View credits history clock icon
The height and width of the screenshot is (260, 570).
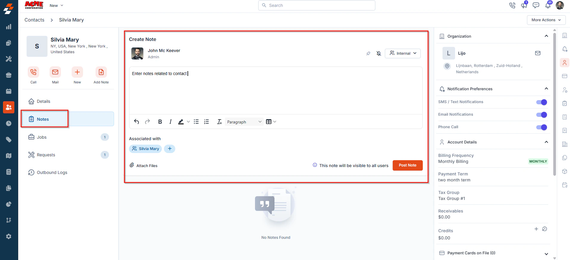coord(545,229)
